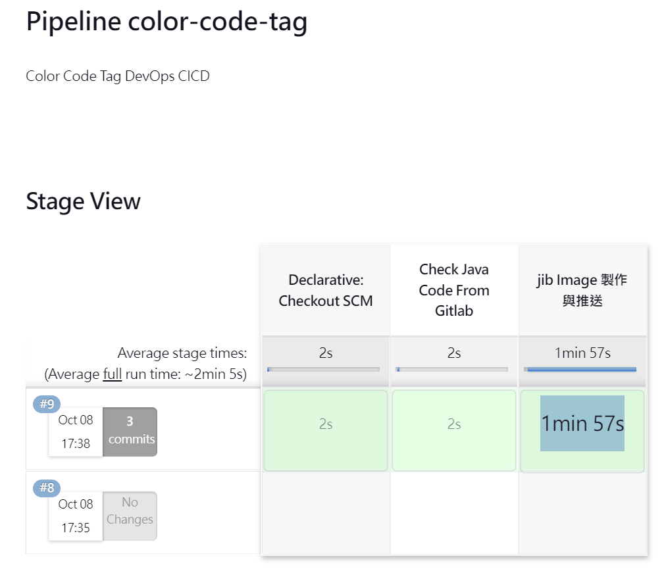Screen dimensions: 664x571
Task: Select the Check Java Code From Gitlab header
Action: [454, 290]
